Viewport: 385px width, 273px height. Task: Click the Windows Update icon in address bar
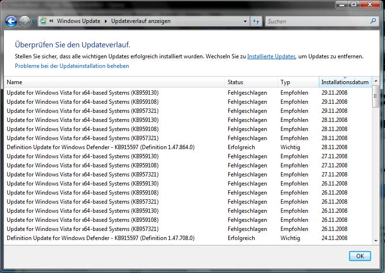tap(43, 21)
